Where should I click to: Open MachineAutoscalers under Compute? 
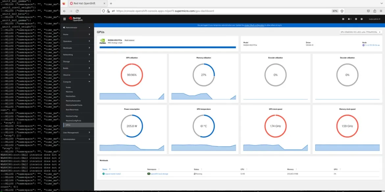click(73, 101)
